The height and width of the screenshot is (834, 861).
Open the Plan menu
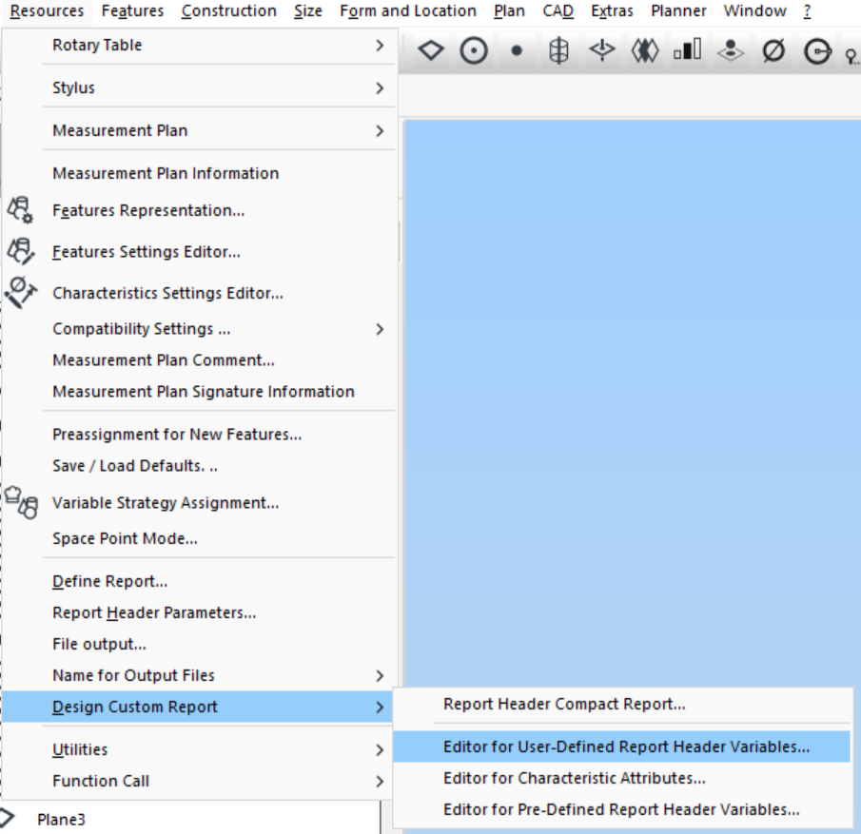click(x=509, y=11)
